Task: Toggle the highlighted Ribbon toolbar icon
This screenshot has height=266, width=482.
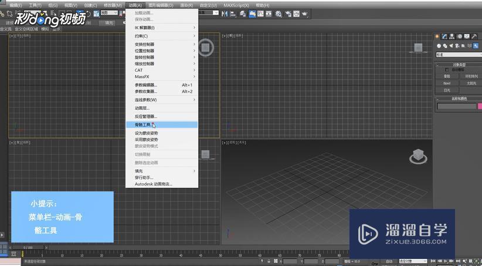Action: (252, 14)
